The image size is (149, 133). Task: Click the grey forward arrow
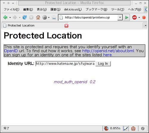(15, 17)
